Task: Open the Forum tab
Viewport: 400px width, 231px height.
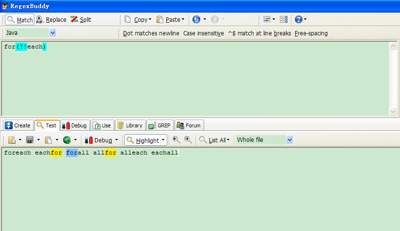Action: coord(189,125)
